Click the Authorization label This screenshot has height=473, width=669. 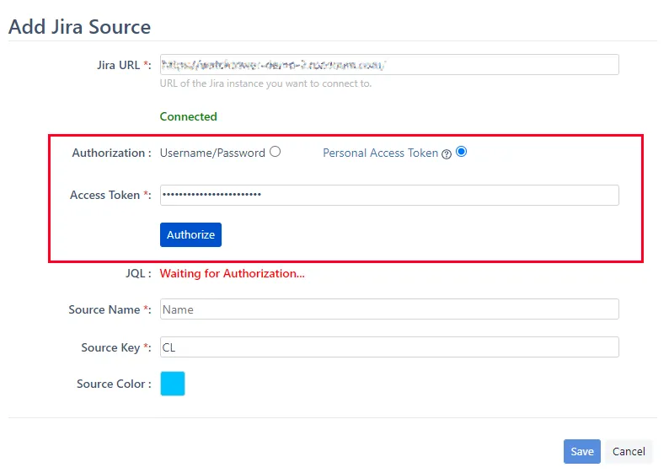pos(111,153)
